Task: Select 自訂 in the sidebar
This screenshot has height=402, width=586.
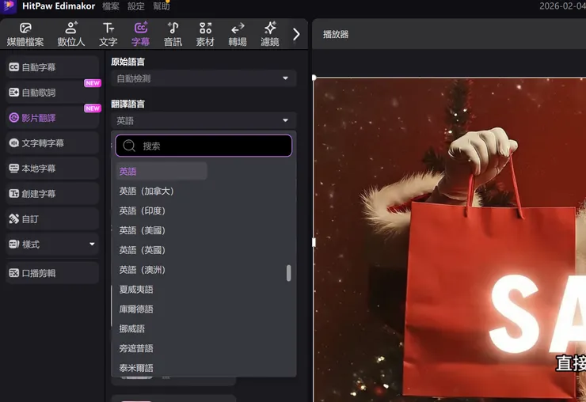Action: tap(52, 219)
